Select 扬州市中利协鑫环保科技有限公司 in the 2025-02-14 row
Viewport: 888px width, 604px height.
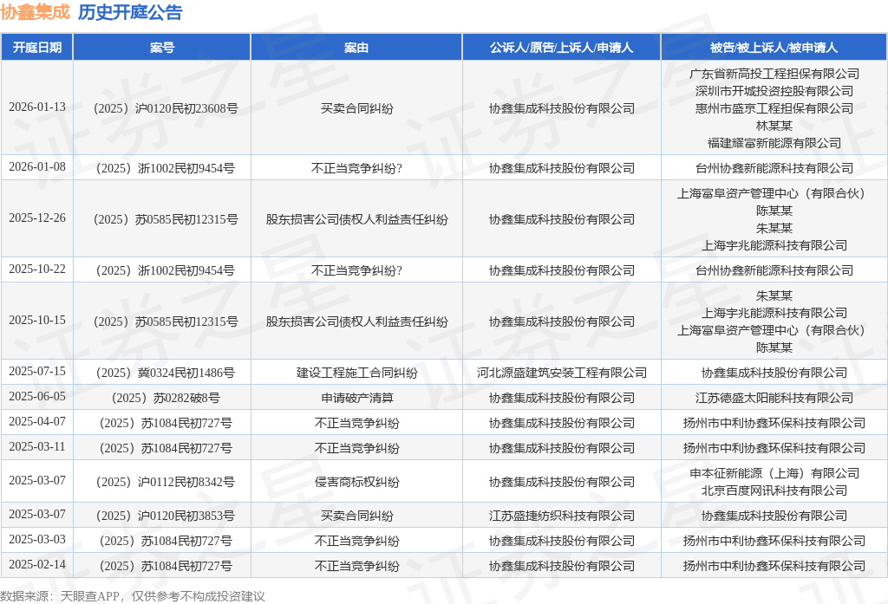pyautogui.click(x=774, y=567)
